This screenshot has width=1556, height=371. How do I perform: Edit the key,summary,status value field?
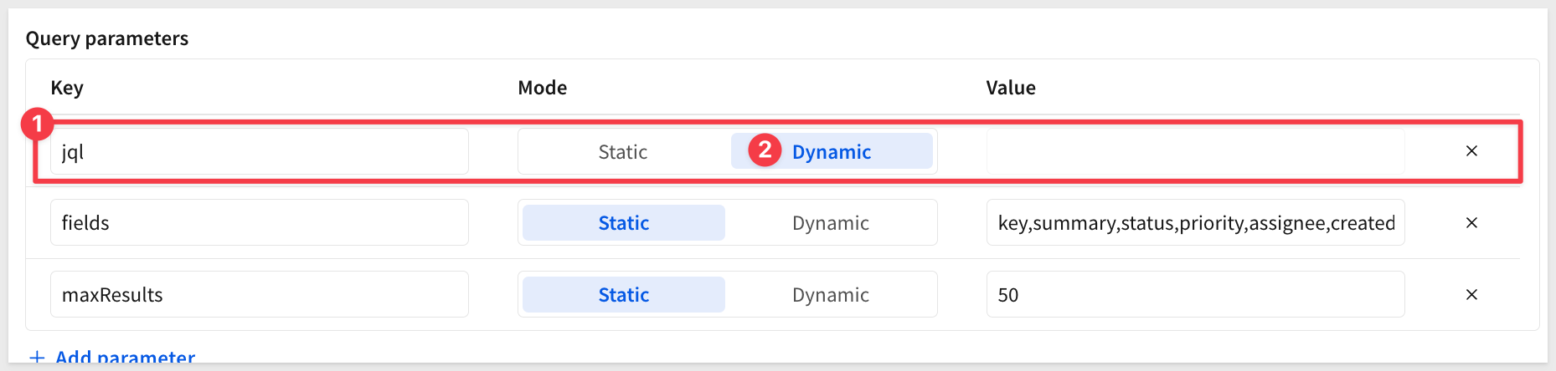pos(1195,223)
